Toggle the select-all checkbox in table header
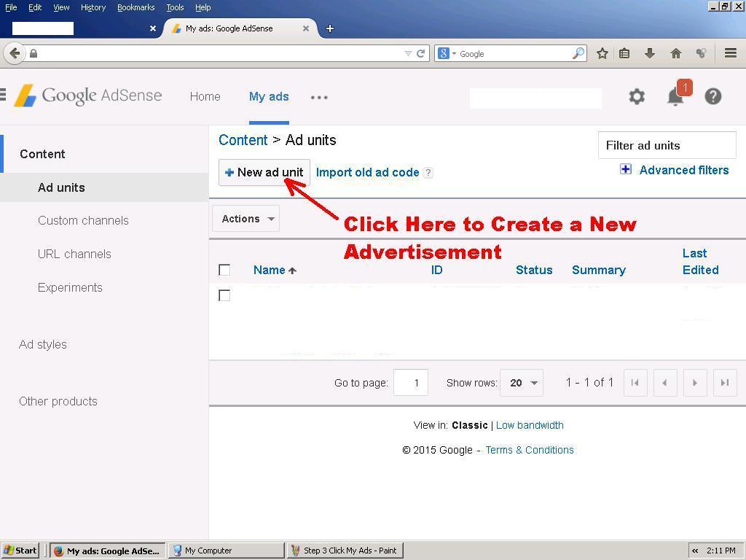The width and height of the screenshot is (746, 560). 224,270
